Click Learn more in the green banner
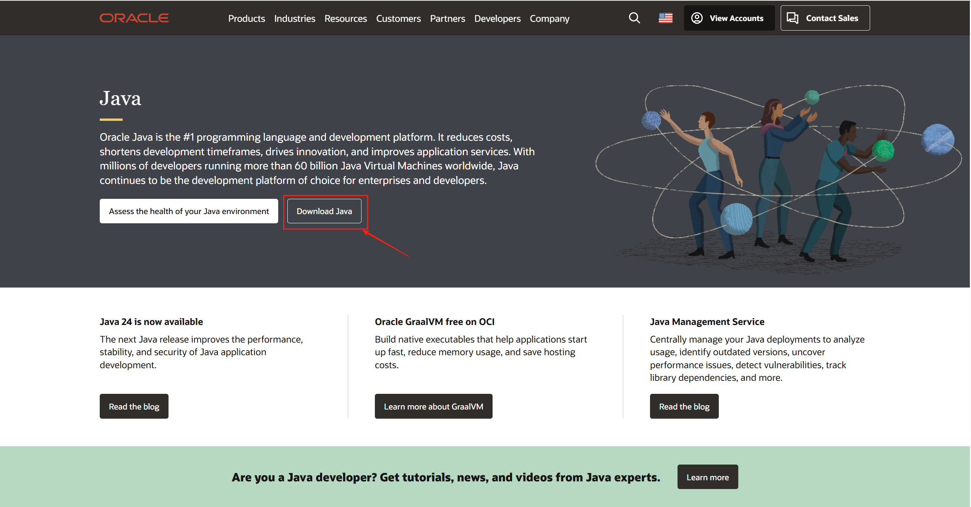Viewport: 971px width, 507px height. [707, 477]
